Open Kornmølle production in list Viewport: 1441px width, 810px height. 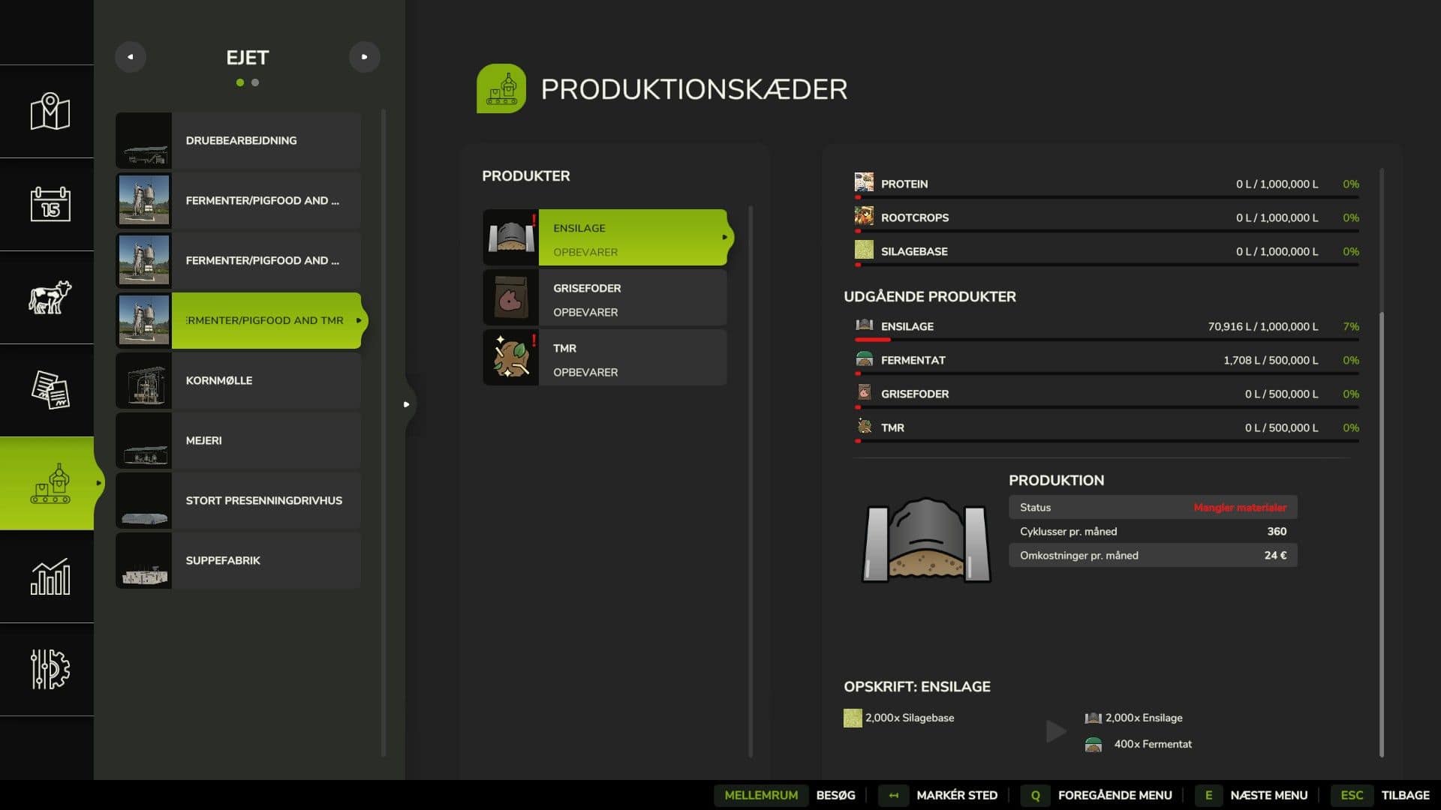coord(239,380)
